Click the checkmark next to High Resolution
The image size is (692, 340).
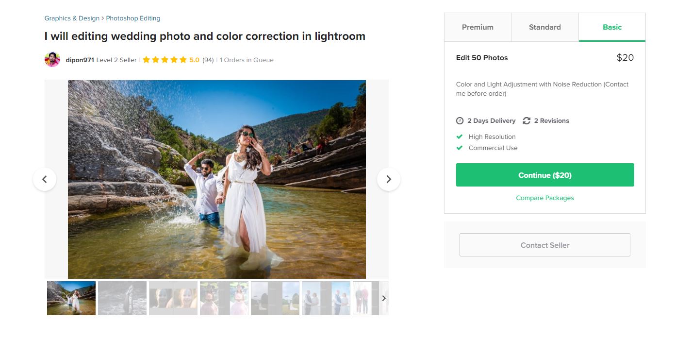pyautogui.click(x=460, y=137)
